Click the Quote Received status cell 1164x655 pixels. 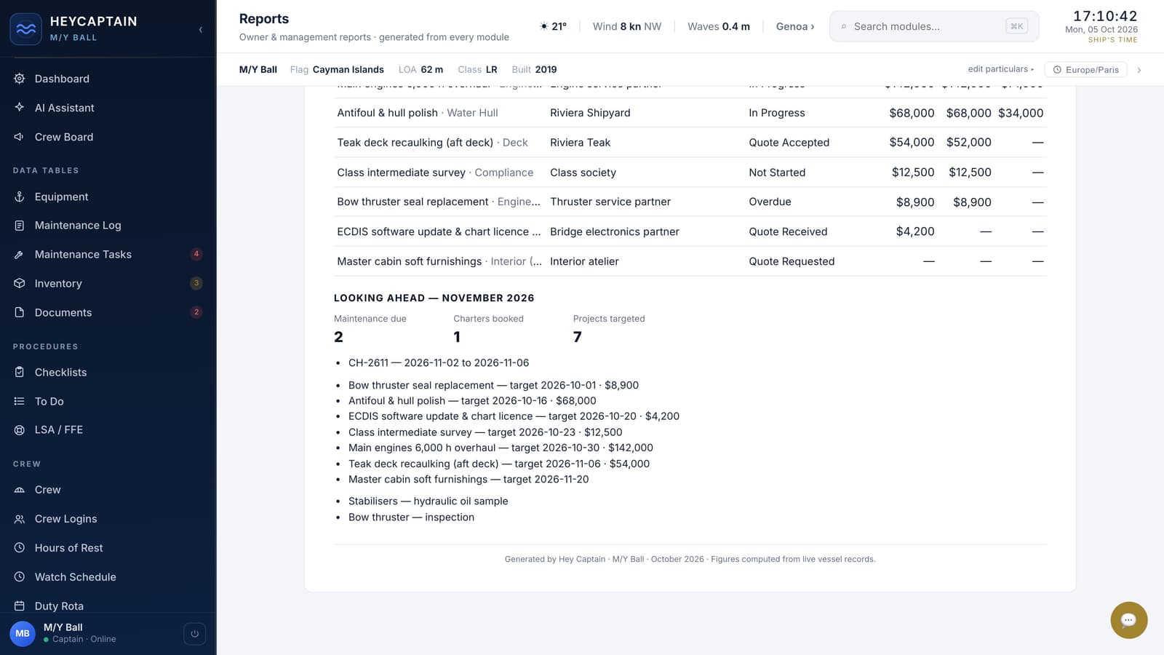[788, 231]
